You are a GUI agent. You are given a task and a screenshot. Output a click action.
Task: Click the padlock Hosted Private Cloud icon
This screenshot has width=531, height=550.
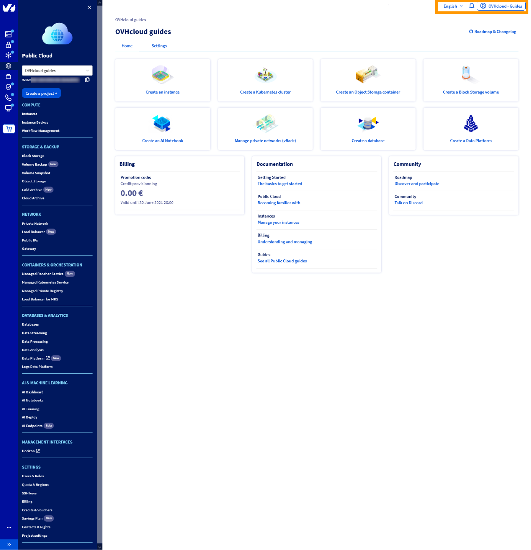tap(9, 44)
